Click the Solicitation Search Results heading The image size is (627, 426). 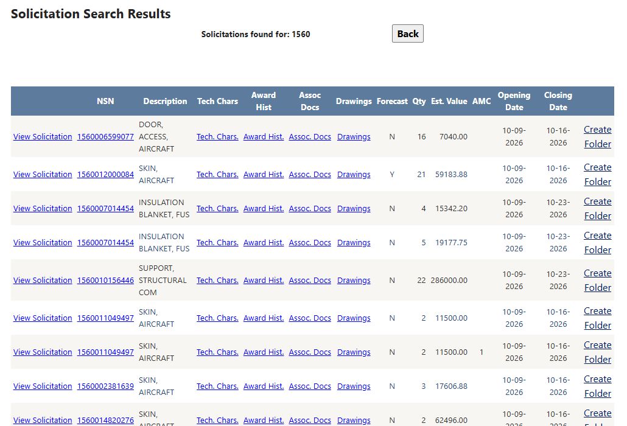(x=91, y=13)
